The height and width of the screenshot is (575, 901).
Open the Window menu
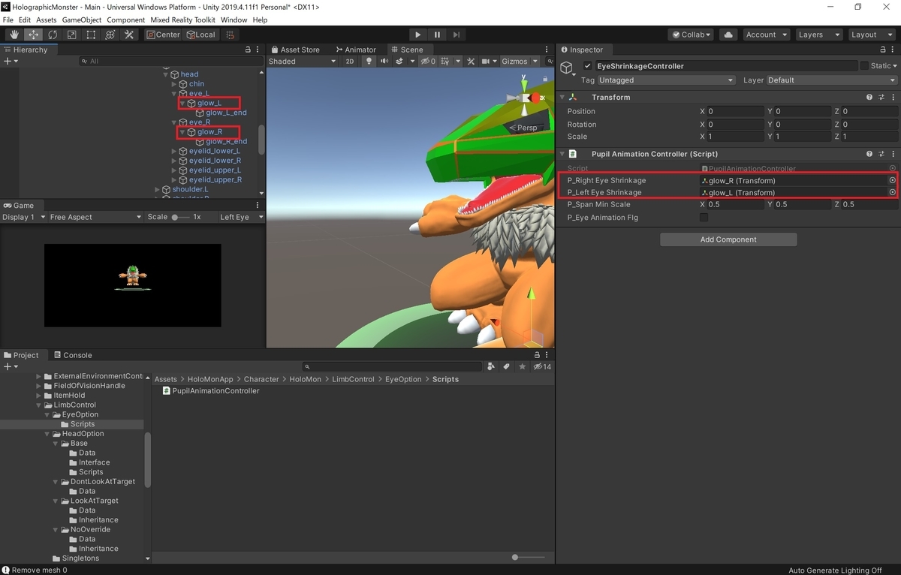click(234, 20)
